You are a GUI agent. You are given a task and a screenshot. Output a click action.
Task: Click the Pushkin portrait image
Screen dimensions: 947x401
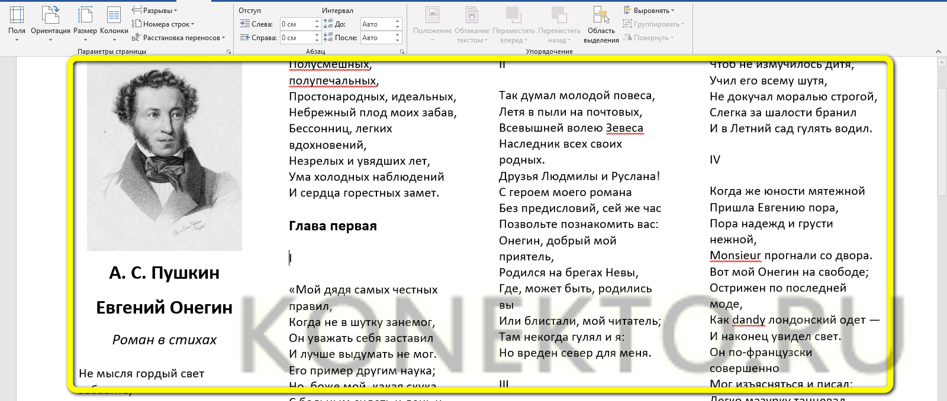click(165, 157)
